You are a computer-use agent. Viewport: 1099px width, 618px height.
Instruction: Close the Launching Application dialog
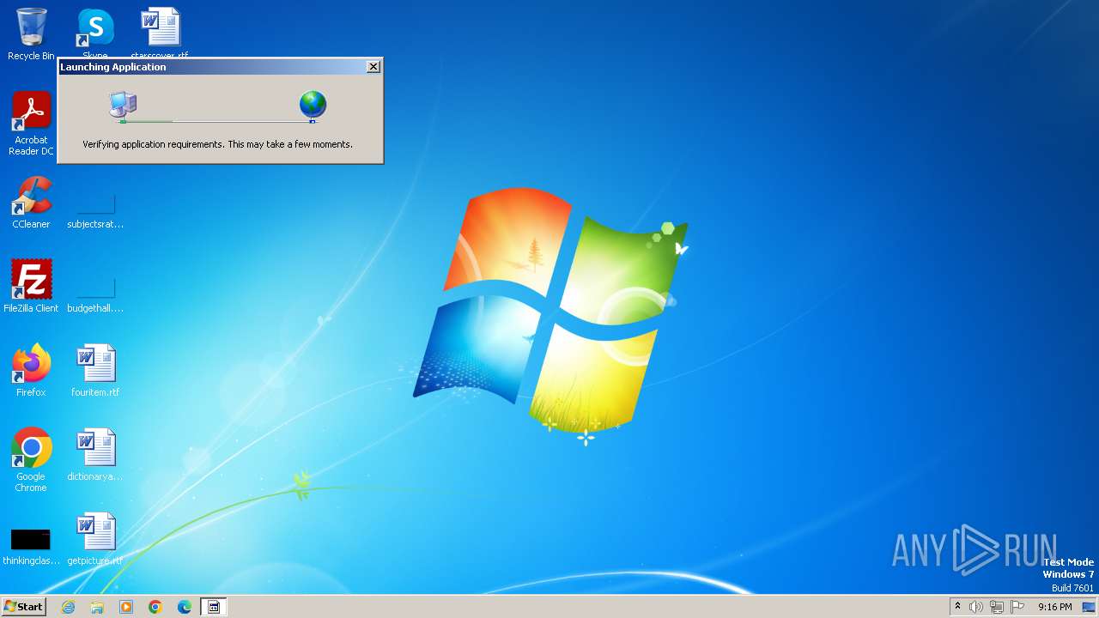tap(373, 67)
